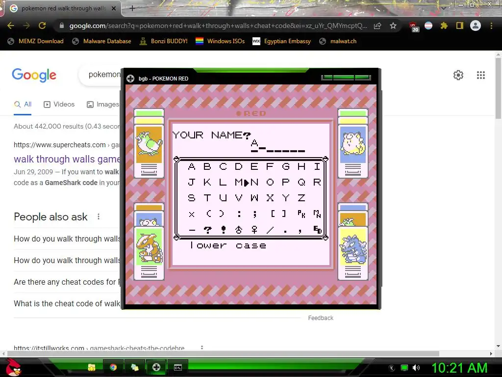Open the command prompt taskbar icon
Screen dimensions: 502x377
coord(177,367)
